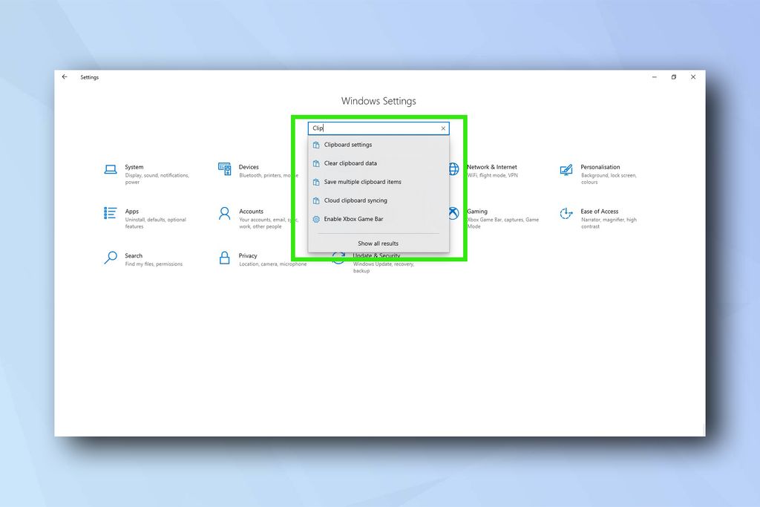Click the back arrow in Settings
This screenshot has width=760, height=507.
click(x=64, y=76)
